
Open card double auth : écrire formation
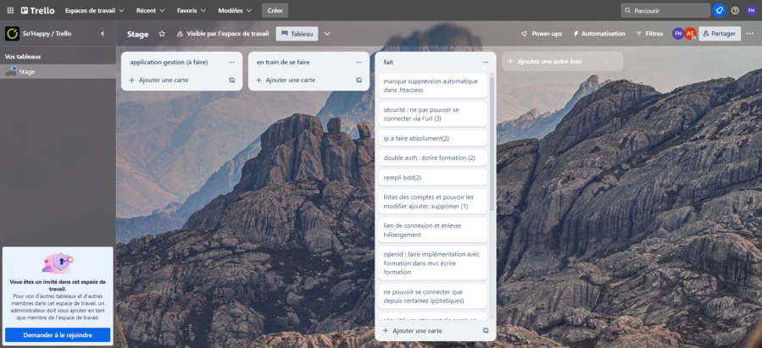432,157
